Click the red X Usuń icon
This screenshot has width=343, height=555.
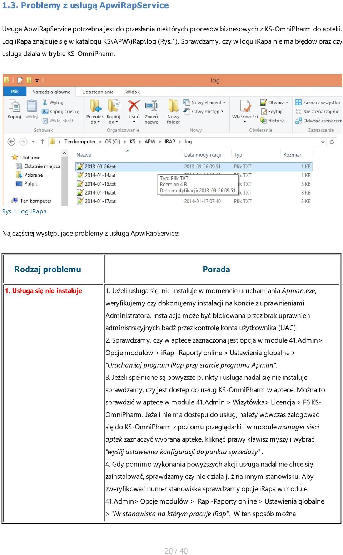click(134, 106)
